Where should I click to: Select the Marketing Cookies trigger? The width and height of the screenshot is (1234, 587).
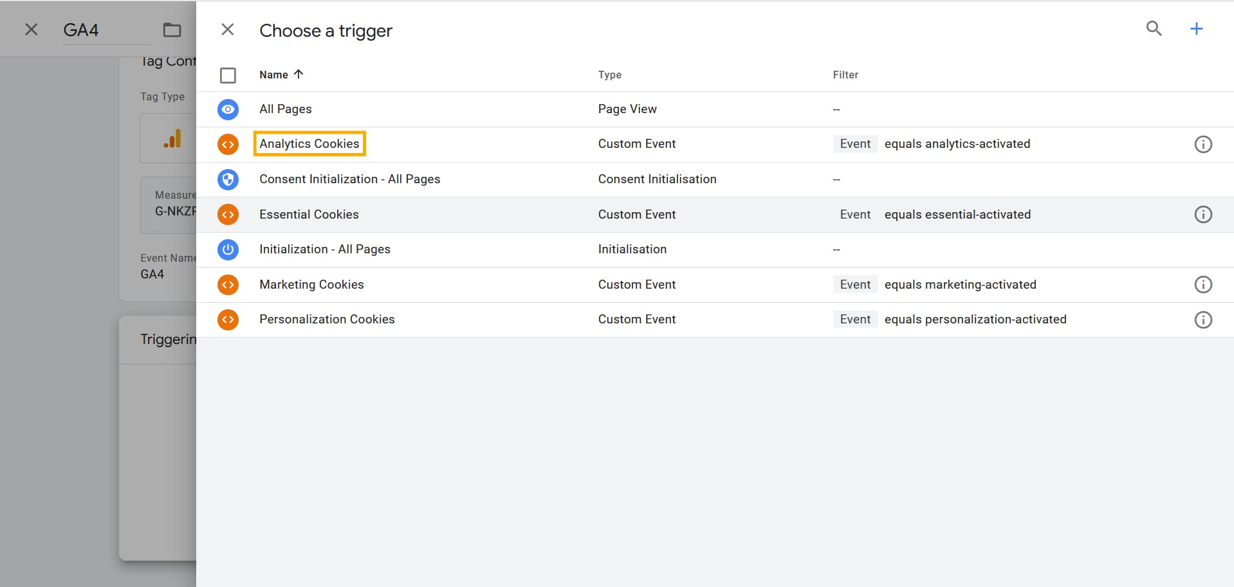(311, 284)
